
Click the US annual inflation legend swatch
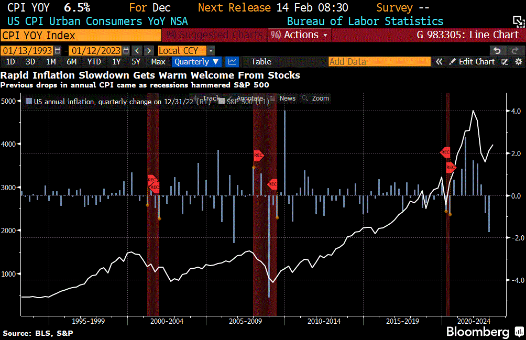pyautogui.click(x=29, y=101)
